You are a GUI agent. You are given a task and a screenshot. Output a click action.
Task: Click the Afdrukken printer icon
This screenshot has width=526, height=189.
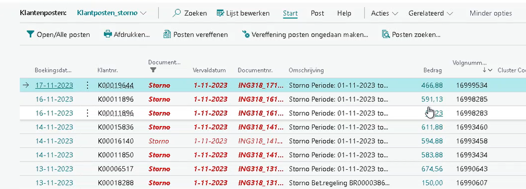pos(108,34)
